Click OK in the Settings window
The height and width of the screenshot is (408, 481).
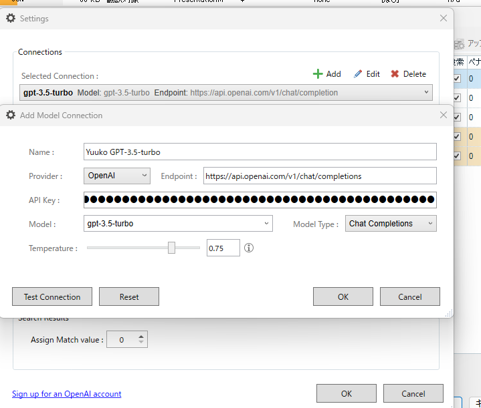(347, 393)
